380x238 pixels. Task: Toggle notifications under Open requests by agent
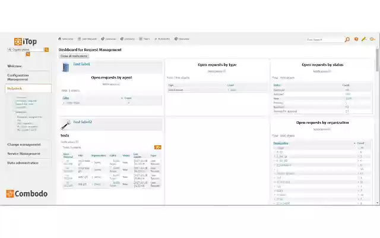point(111,84)
